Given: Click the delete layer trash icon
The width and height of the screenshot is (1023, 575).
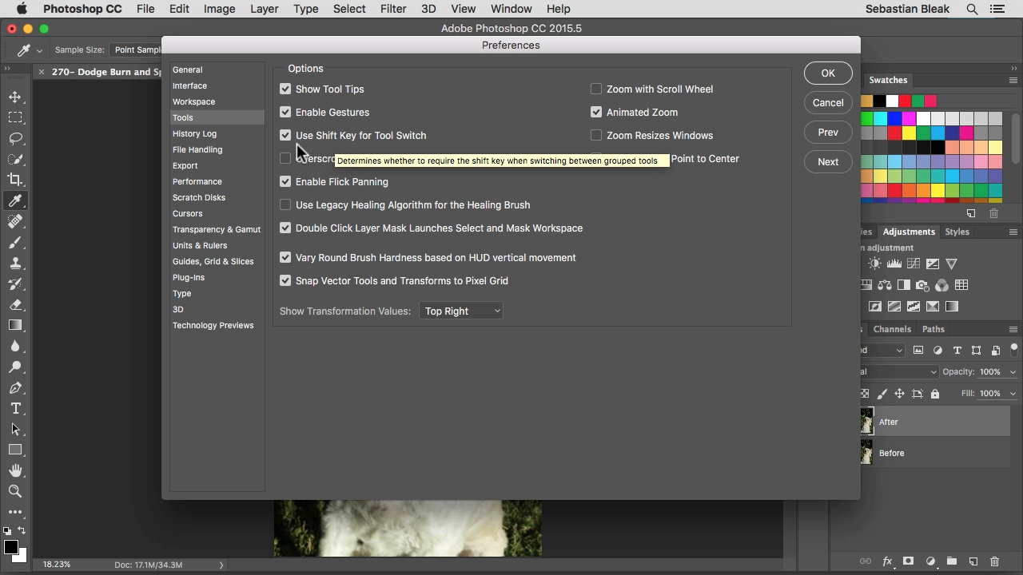Looking at the screenshot, I should [x=994, y=561].
